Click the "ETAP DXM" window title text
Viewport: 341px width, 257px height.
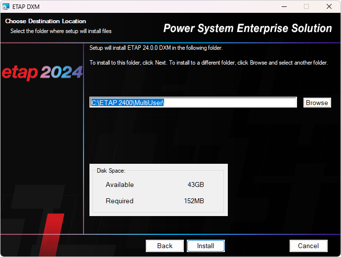click(x=26, y=7)
